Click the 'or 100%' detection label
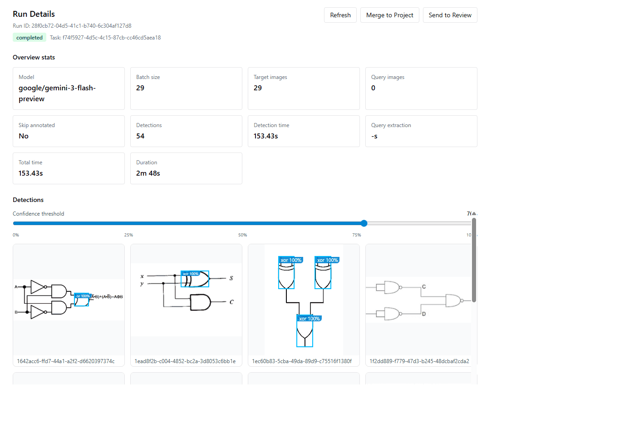 point(83,296)
